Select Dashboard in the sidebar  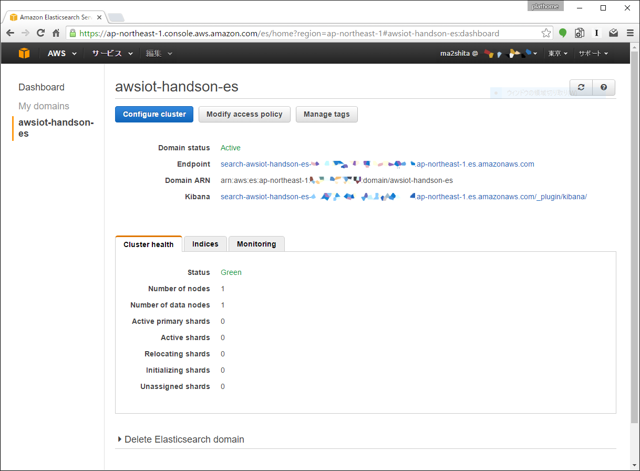click(42, 87)
